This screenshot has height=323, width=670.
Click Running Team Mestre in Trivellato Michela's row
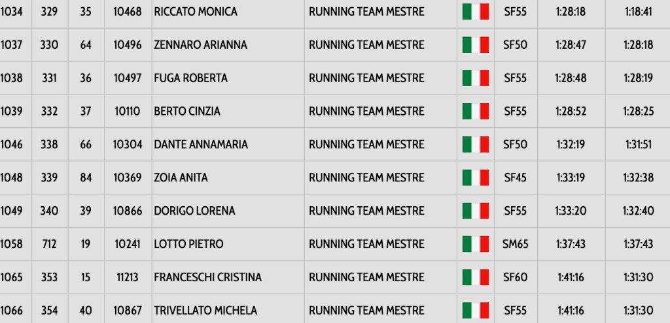366,311
